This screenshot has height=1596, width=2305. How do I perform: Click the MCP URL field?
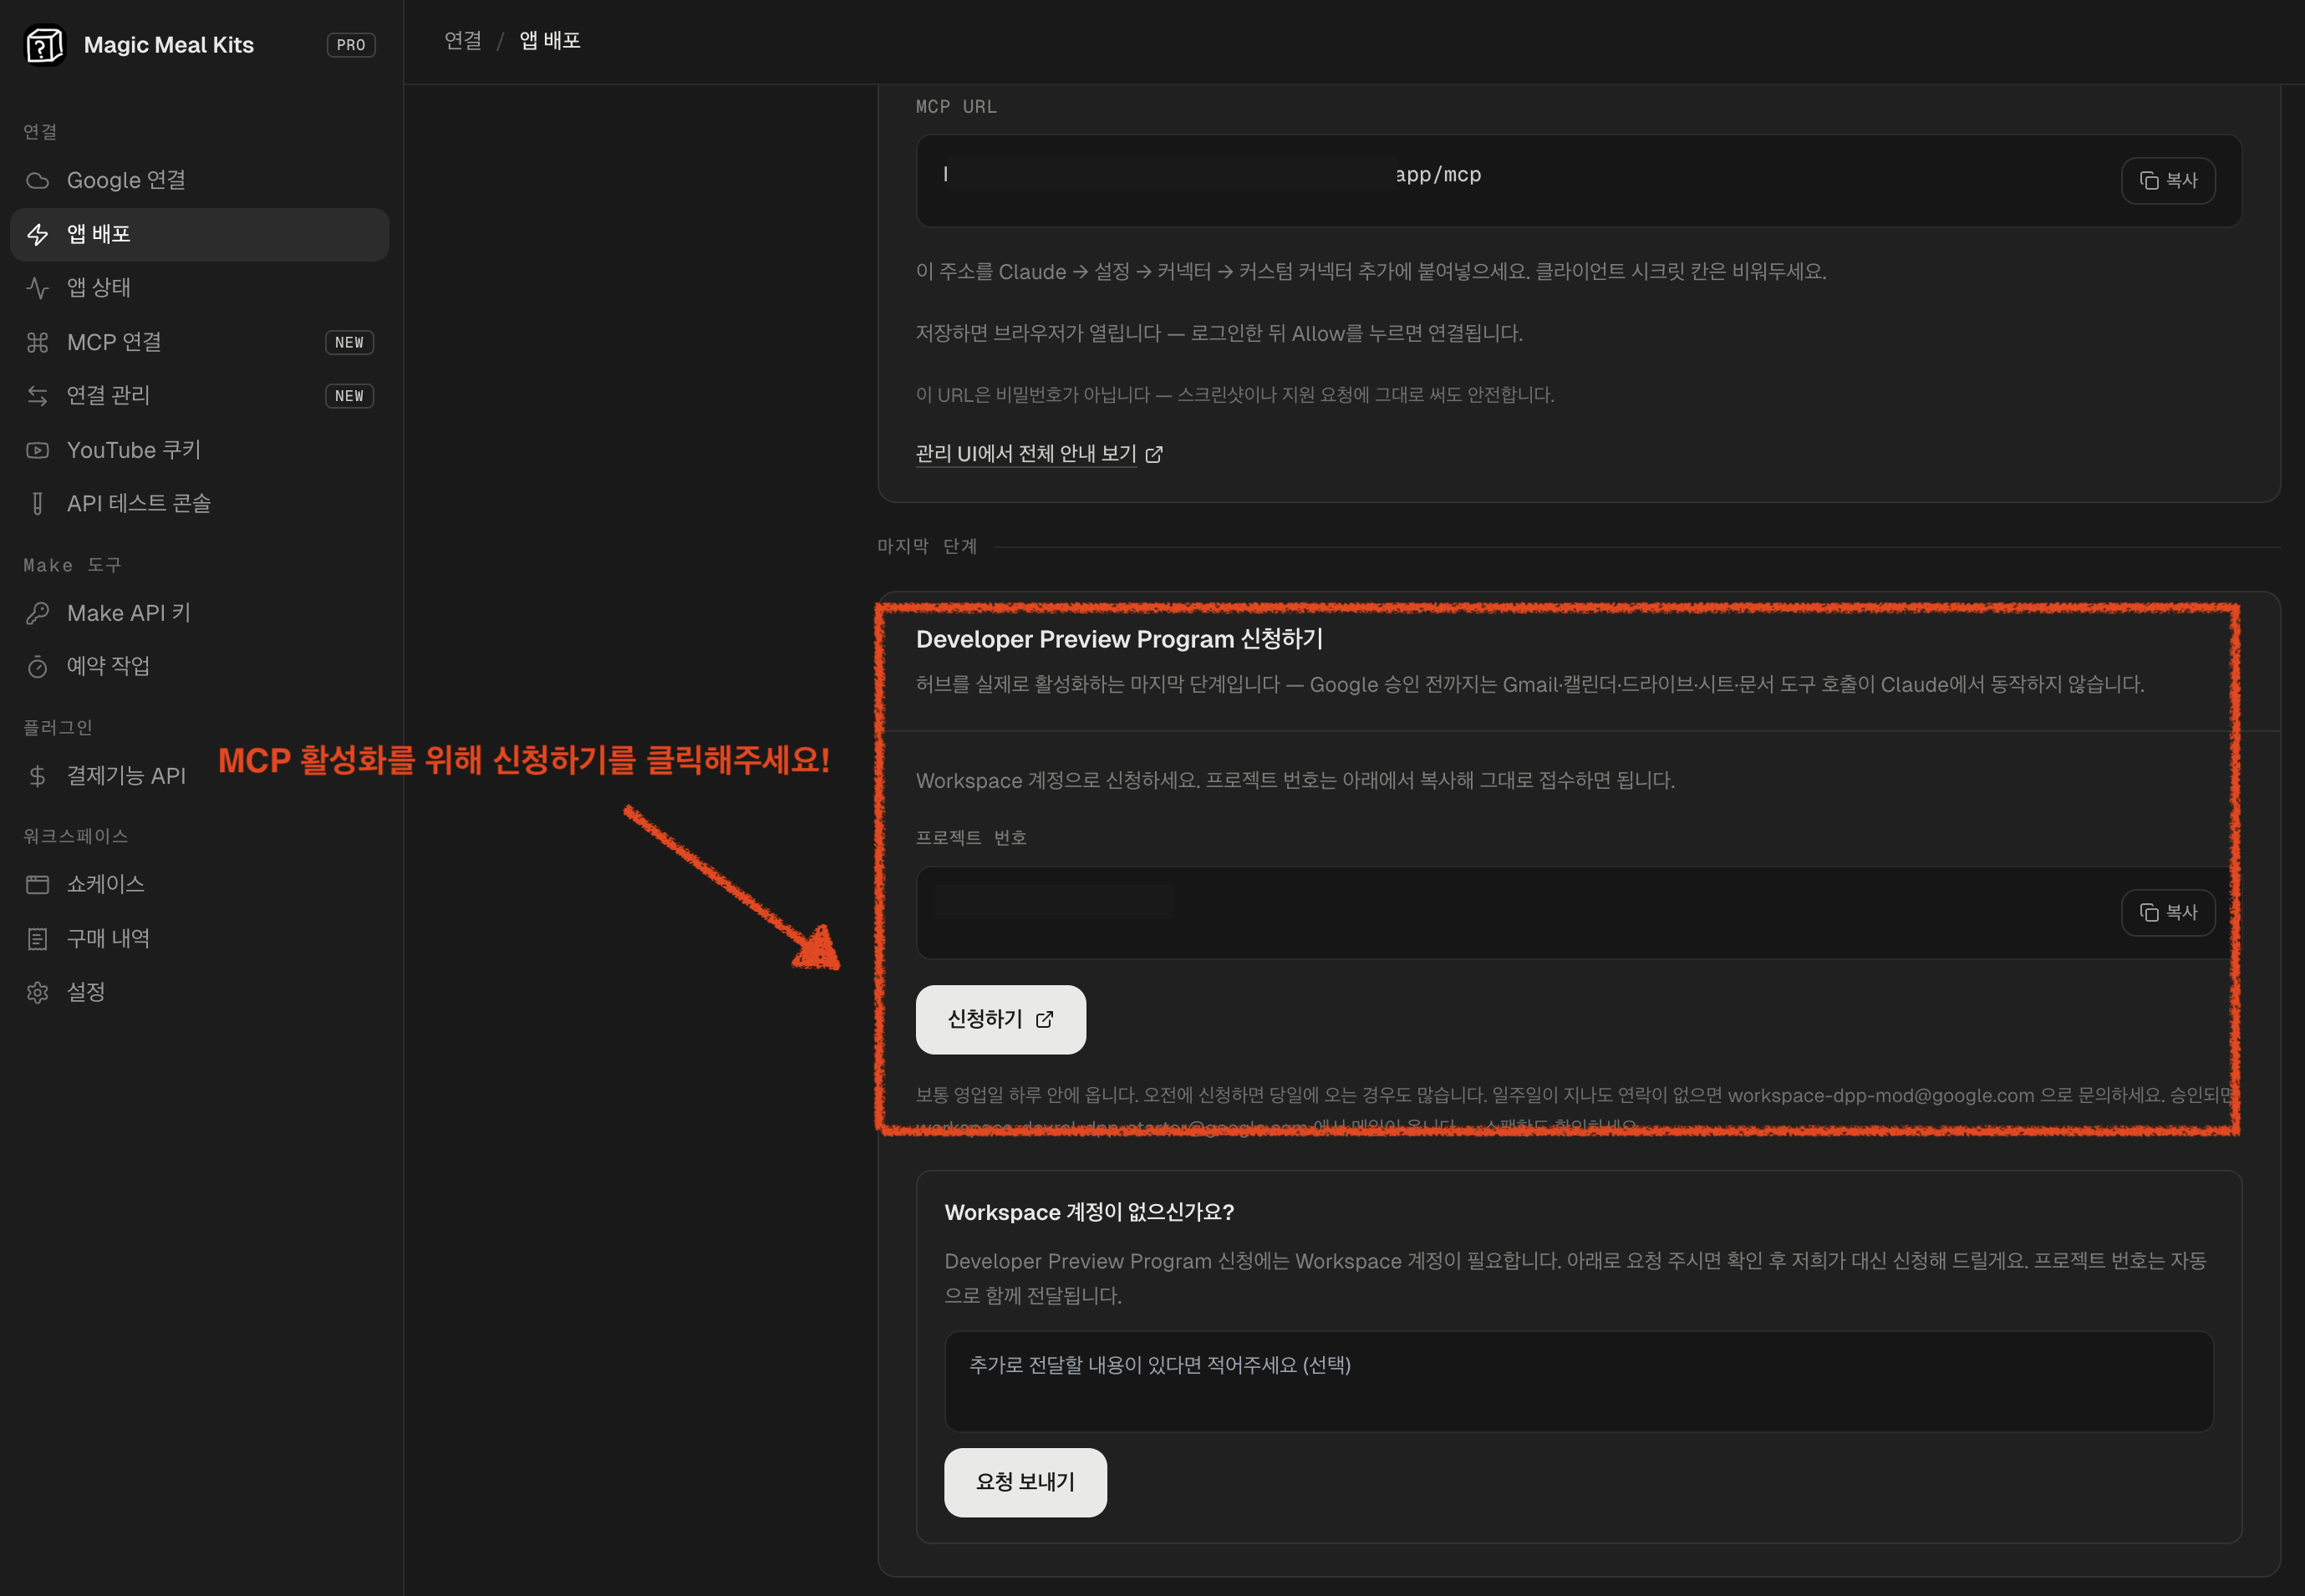(x=1579, y=181)
